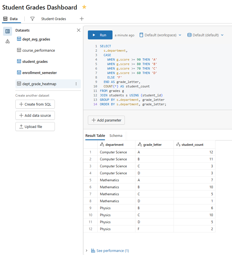Add a new page with plus icon

click(x=82, y=19)
